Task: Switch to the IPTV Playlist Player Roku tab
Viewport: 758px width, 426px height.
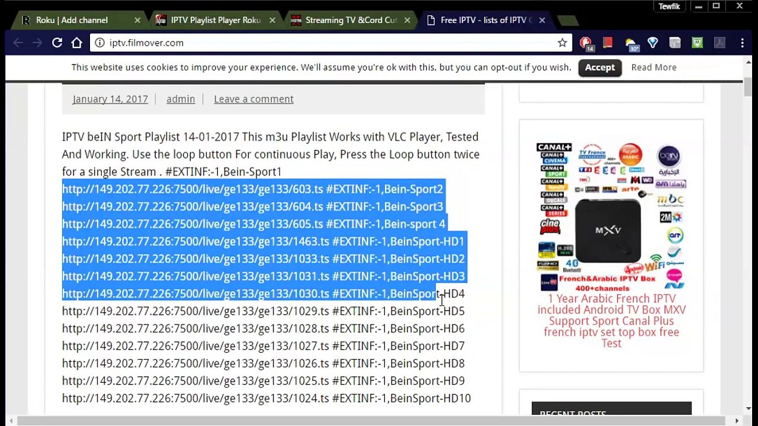Action: pos(216,20)
